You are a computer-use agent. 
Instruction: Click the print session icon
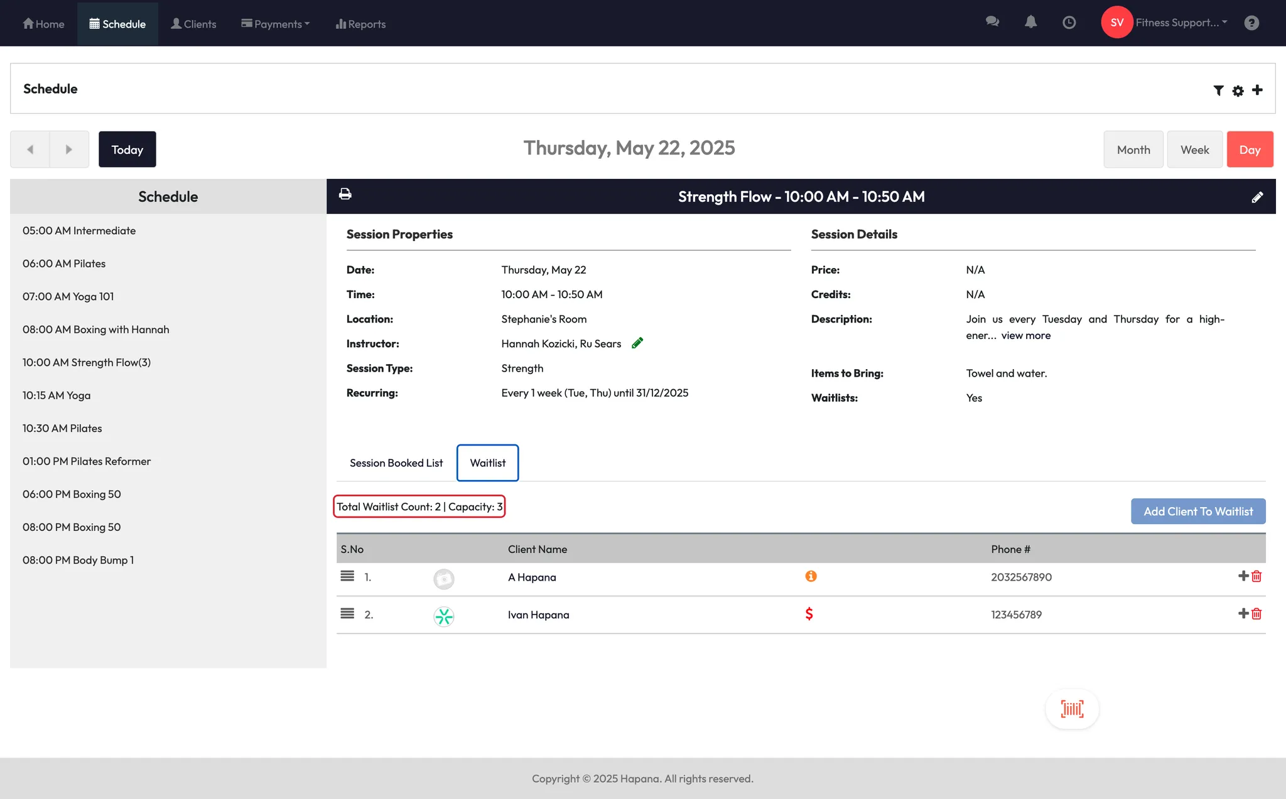pyautogui.click(x=345, y=194)
